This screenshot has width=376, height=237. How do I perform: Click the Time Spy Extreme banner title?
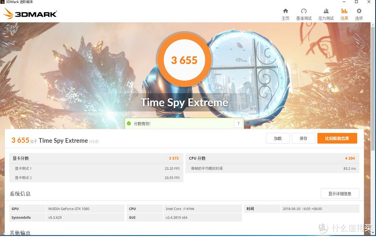pos(184,103)
